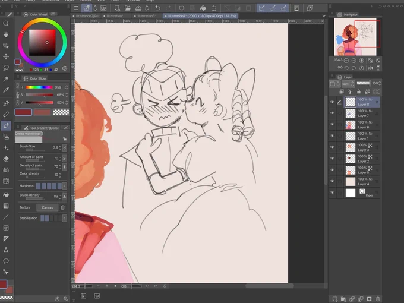
Task: Hide Layer 3 with its eye icon
Action: tap(332, 147)
